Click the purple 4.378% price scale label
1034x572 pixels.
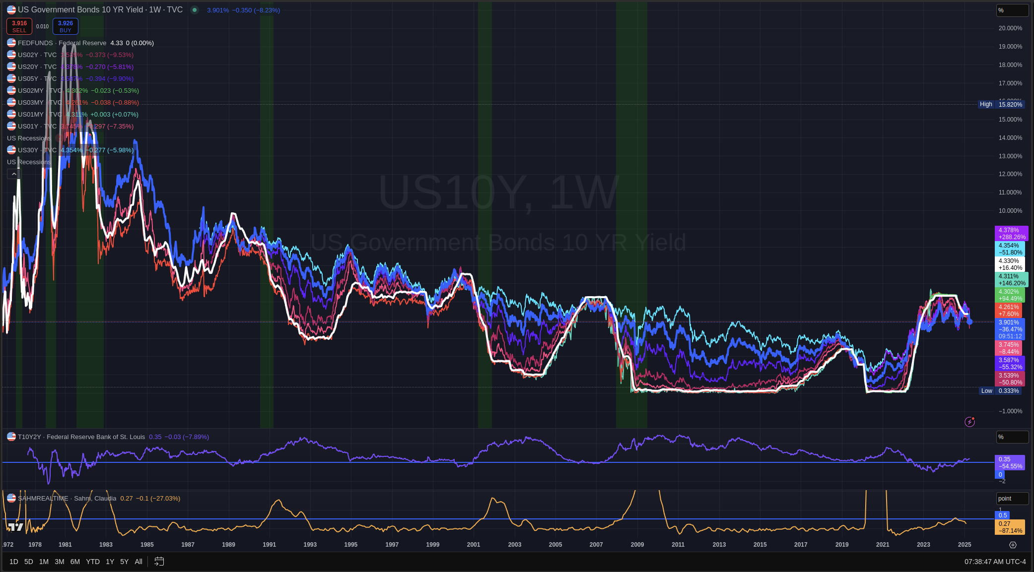(1011, 234)
